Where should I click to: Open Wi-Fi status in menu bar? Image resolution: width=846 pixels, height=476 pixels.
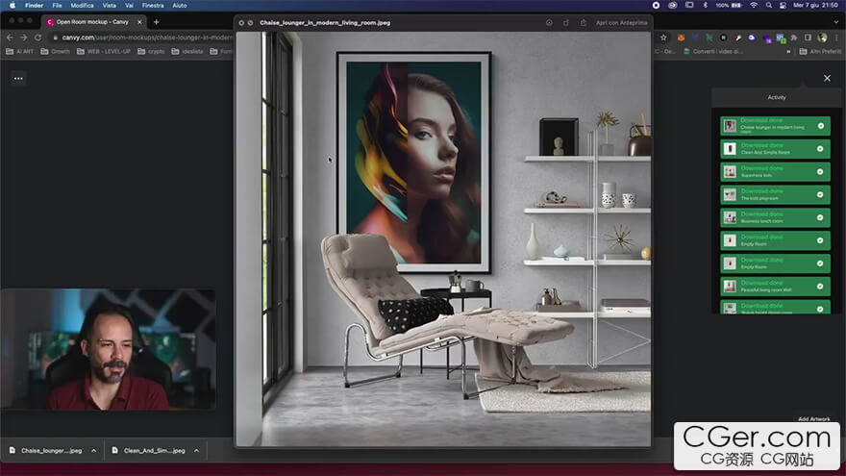[x=754, y=6]
